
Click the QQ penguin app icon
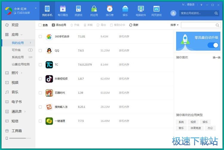49,51
